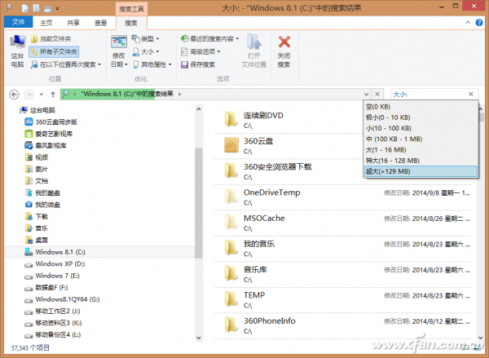Stop loading with address bar X button
The height and width of the screenshot is (358, 489).
coord(377,94)
